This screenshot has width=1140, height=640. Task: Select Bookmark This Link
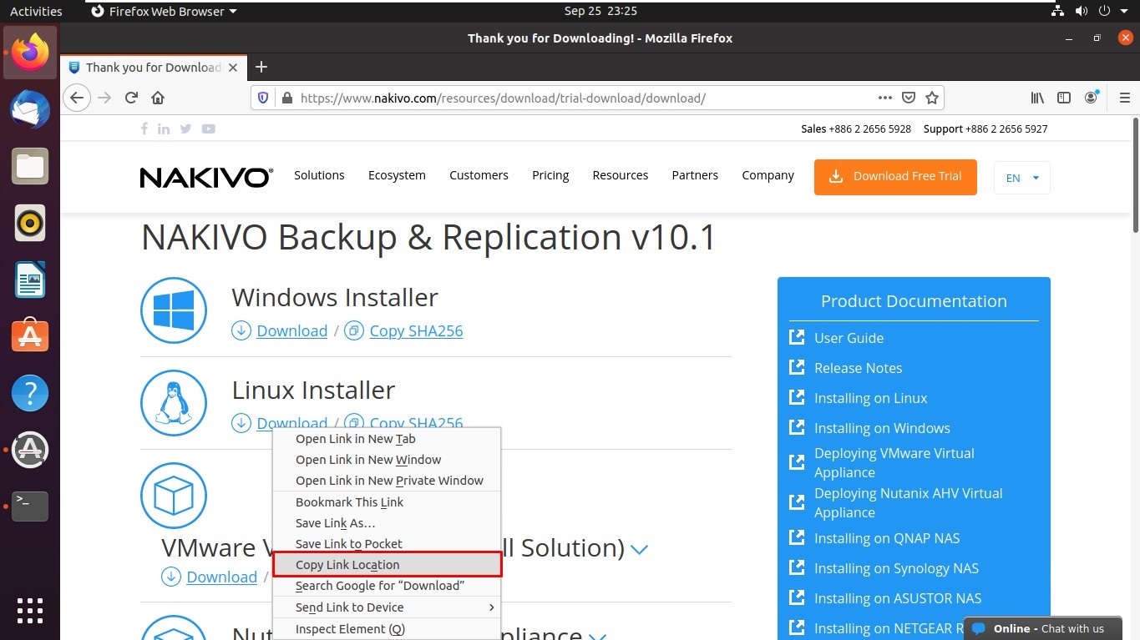pyautogui.click(x=387, y=502)
